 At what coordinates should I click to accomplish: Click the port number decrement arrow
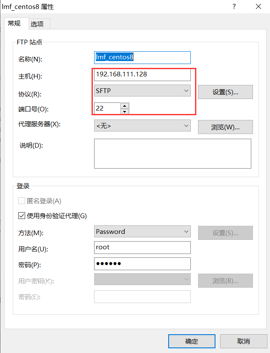(x=124, y=111)
